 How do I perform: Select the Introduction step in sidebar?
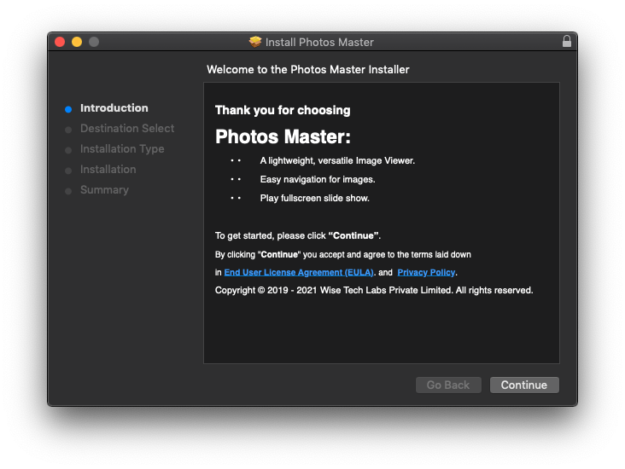114,108
